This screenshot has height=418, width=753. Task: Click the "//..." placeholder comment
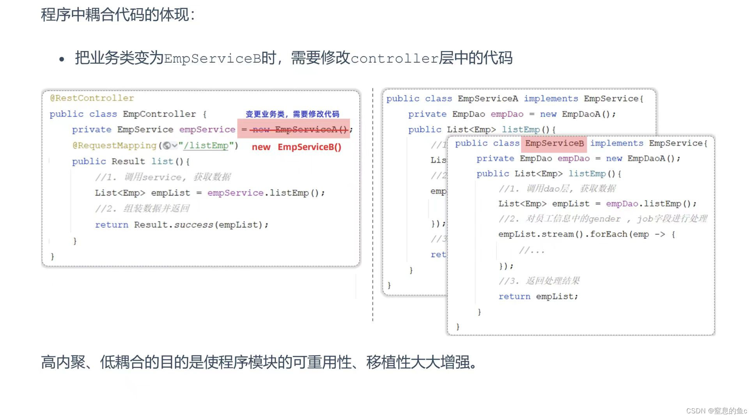[532, 251]
